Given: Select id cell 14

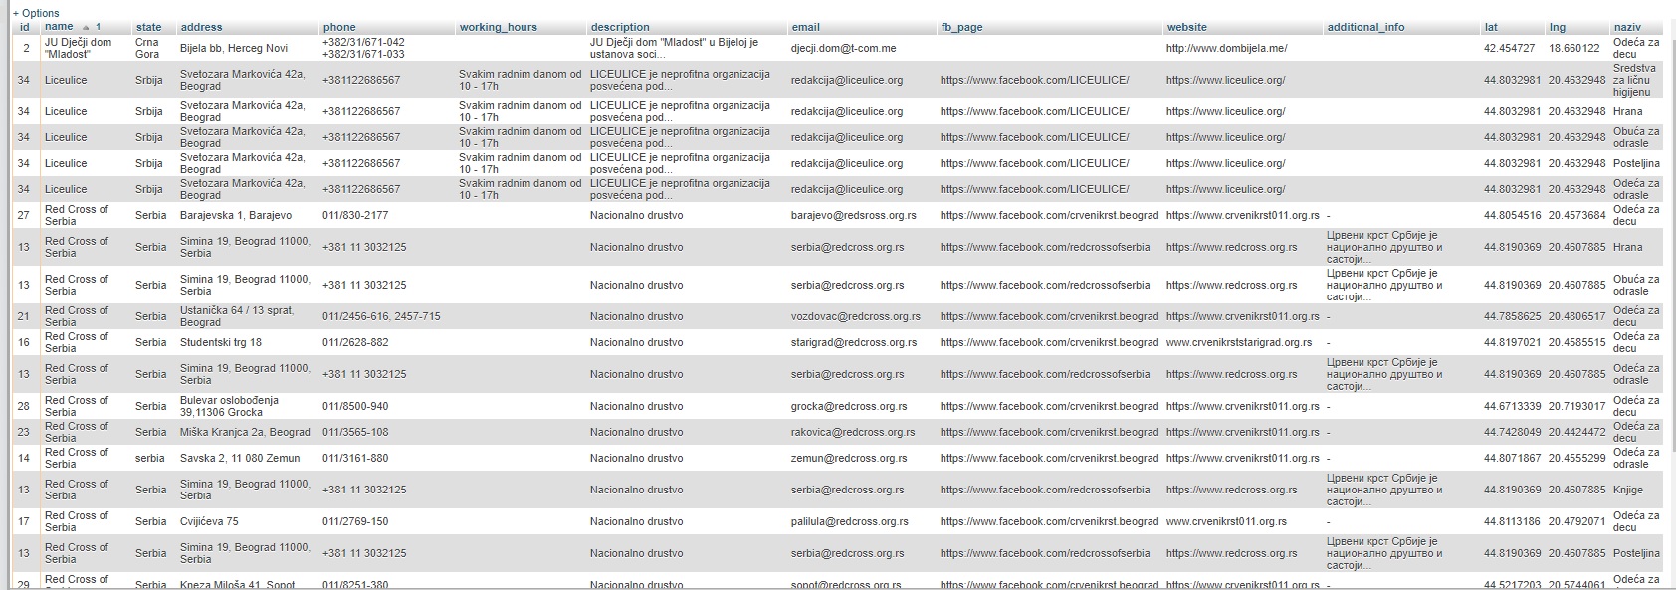Looking at the screenshot, I should (24, 458).
